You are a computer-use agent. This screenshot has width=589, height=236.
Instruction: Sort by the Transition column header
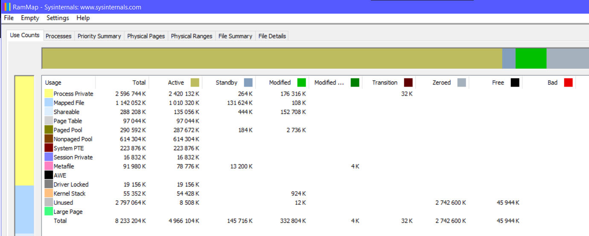click(389, 82)
